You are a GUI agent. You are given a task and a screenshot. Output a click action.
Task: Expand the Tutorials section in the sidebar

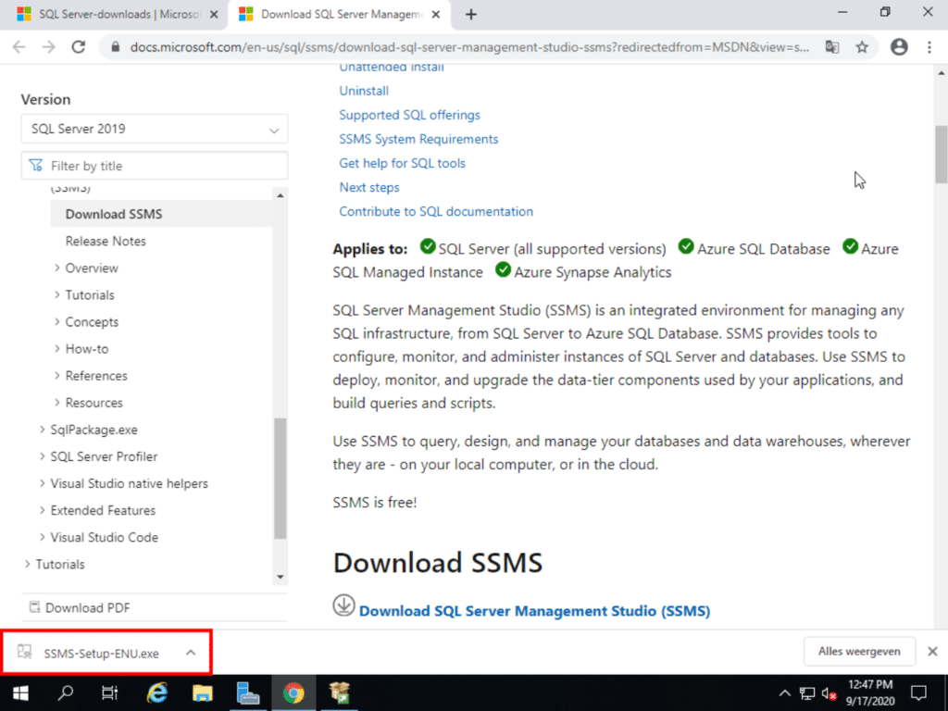[88, 294]
